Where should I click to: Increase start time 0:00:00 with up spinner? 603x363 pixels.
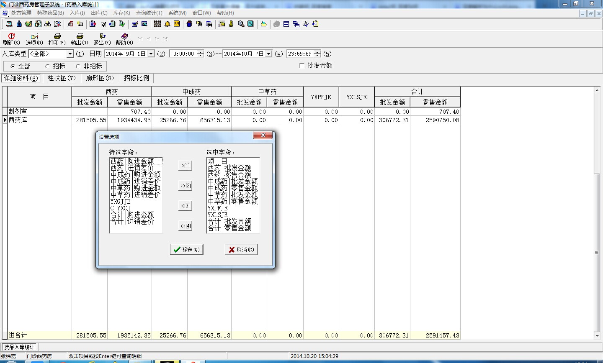200,52
